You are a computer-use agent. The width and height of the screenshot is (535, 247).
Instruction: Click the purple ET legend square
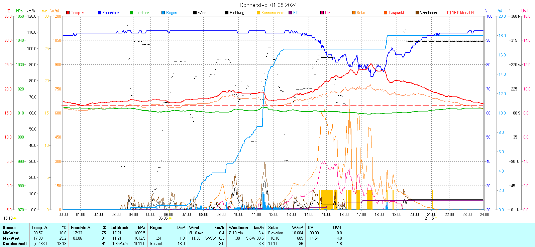point(290,13)
